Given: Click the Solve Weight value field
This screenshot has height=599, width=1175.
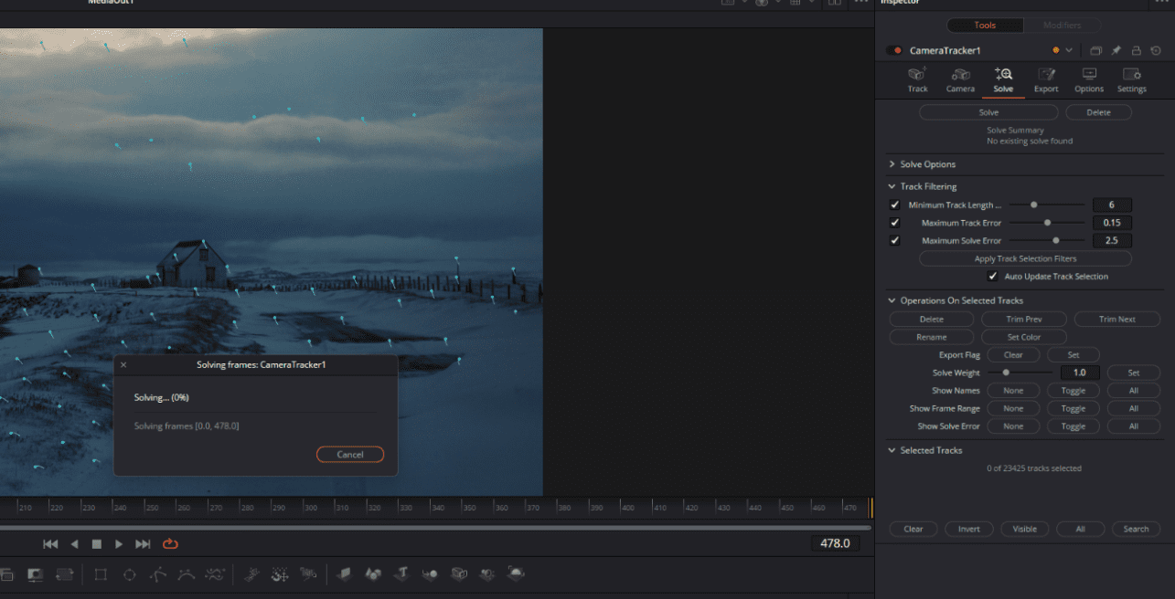Looking at the screenshot, I should coord(1080,373).
